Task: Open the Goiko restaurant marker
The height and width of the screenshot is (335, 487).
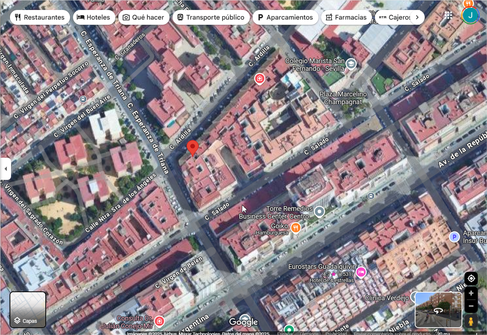Action: point(295,228)
